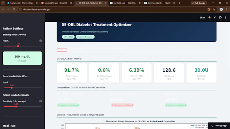Click the Ask Gemini button
Image resolution: width=230 pixels, height=129 pixels.
[199, 3]
